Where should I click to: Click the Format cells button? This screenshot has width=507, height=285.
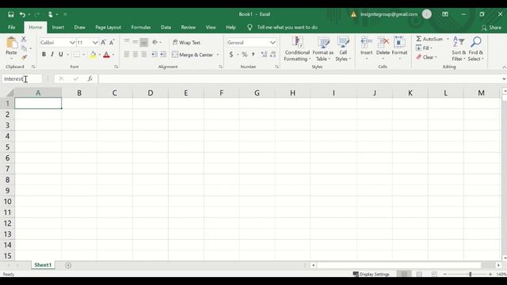tap(399, 47)
